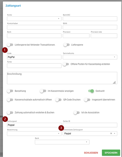
Task: Clear the Unterstützte Zahlungsart Paypal selection
Action: pyautogui.click(x=111, y=133)
